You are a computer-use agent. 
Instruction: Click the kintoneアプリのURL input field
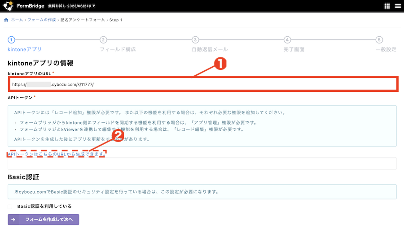[x=203, y=84]
